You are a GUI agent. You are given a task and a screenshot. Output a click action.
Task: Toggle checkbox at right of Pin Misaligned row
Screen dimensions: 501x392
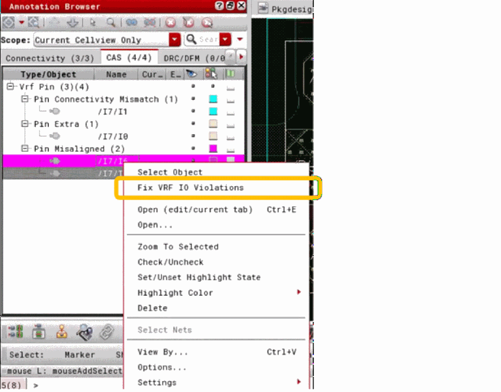pyautogui.click(x=230, y=149)
